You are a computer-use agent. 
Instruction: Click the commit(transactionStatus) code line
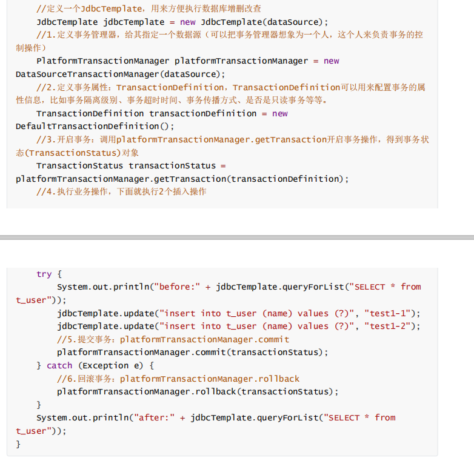(193, 352)
